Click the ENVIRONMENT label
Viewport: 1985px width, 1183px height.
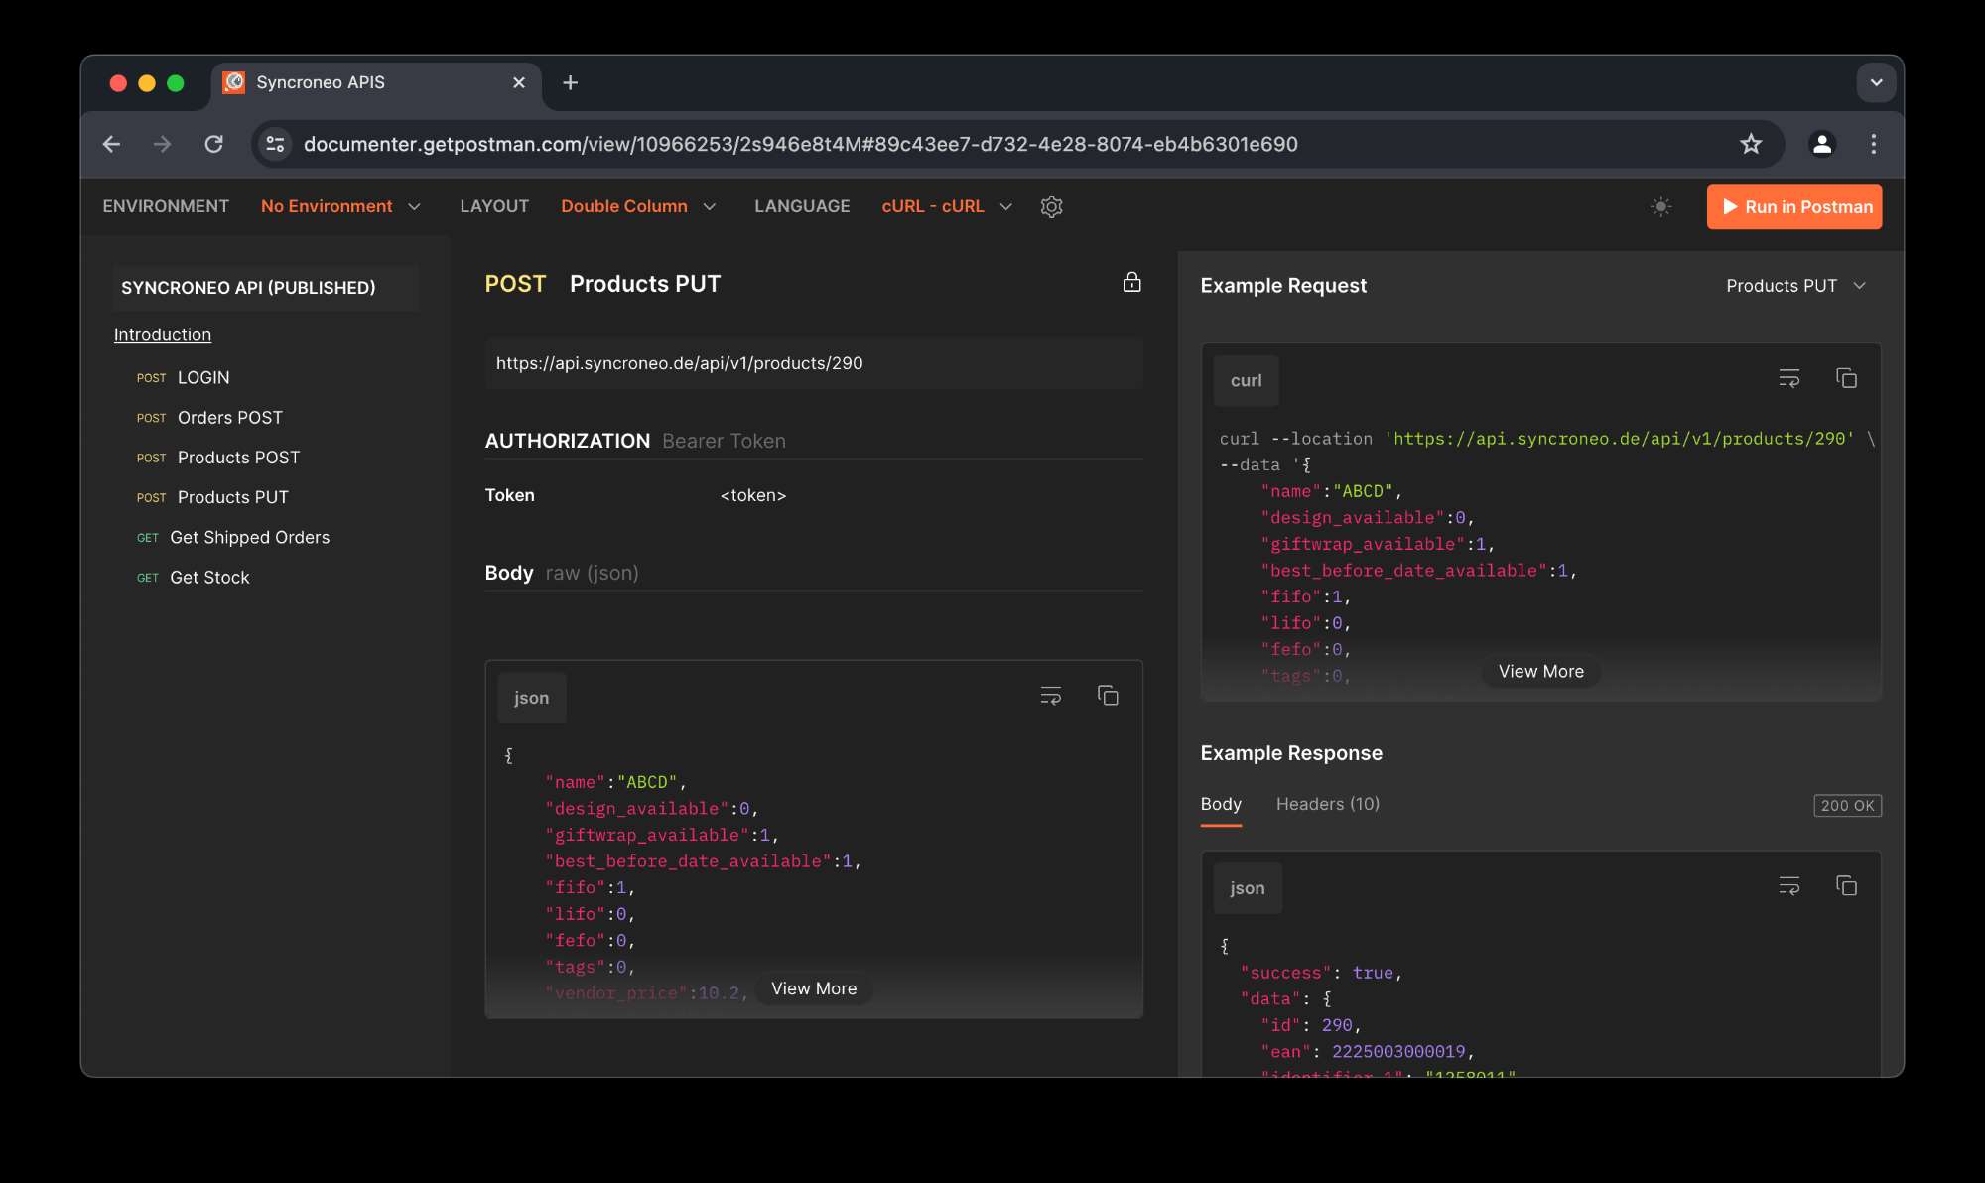coord(166,206)
